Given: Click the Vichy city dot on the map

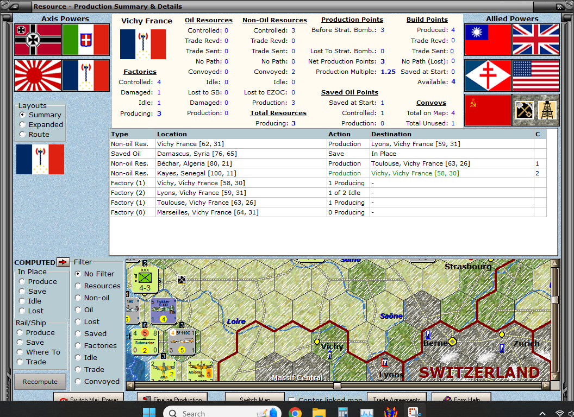Looking at the screenshot, I should pyautogui.click(x=317, y=342).
